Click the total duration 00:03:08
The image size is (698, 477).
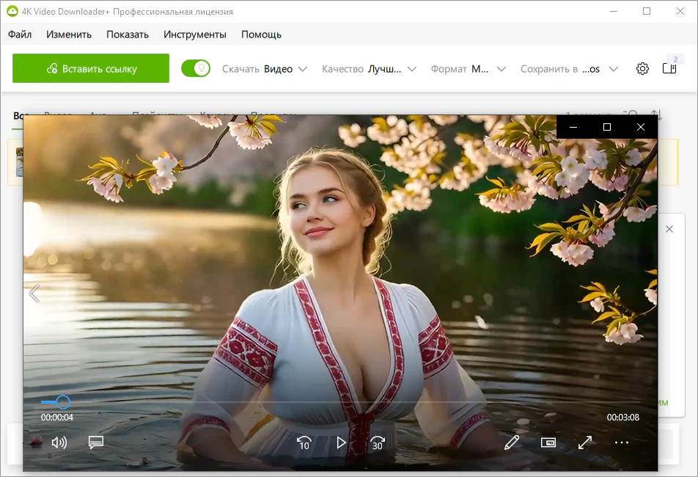point(622,418)
